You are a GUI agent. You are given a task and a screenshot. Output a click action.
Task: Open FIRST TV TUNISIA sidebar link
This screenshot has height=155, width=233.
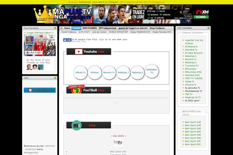[x=194, y=78]
